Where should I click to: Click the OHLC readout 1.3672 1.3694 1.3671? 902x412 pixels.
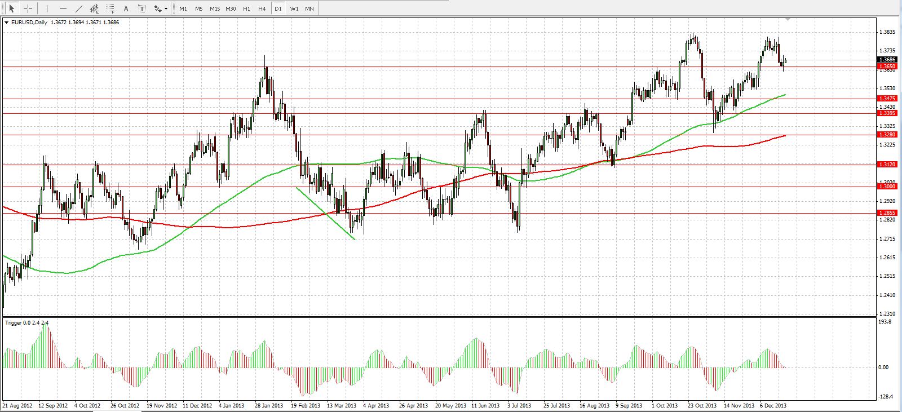click(76, 23)
